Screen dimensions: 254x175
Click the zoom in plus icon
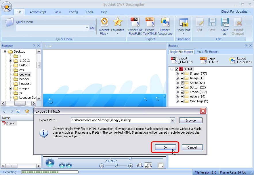[x=131, y=166]
